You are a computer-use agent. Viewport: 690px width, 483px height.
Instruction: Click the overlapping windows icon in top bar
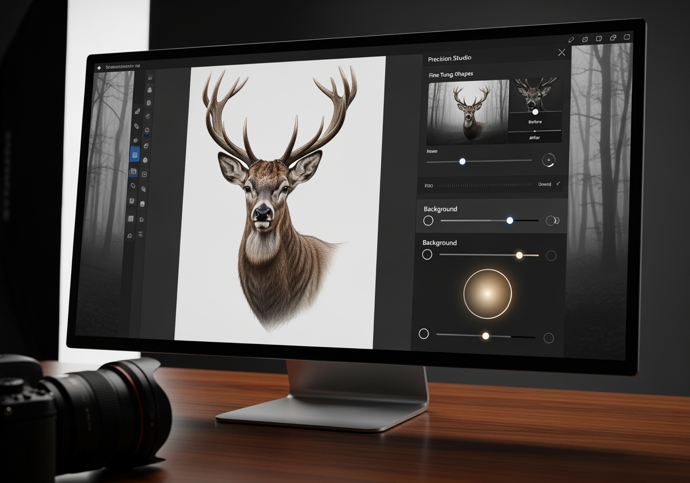click(x=613, y=38)
